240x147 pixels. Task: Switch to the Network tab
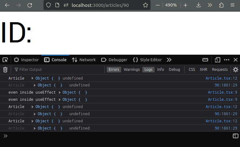[84, 60]
